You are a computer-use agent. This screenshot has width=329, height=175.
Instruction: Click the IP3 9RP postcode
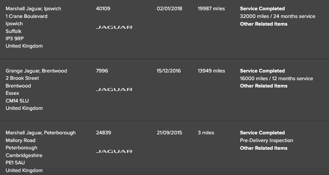click(x=15, y=38)
